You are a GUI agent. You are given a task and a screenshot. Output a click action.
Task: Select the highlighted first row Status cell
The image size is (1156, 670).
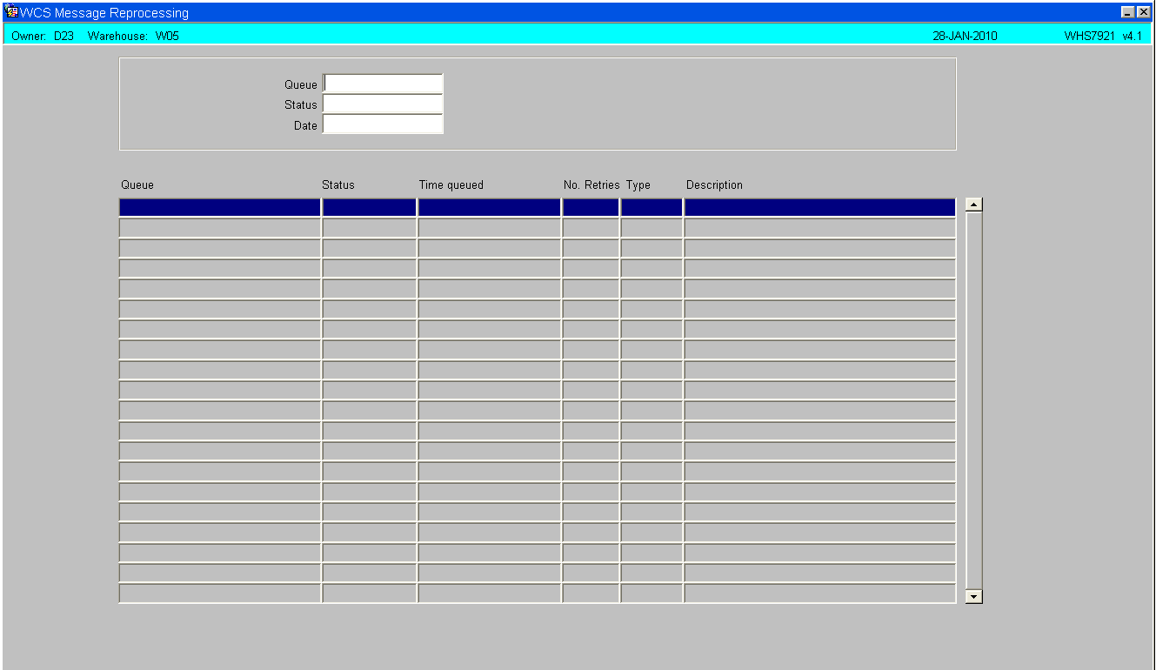click(x=370, y=207)
